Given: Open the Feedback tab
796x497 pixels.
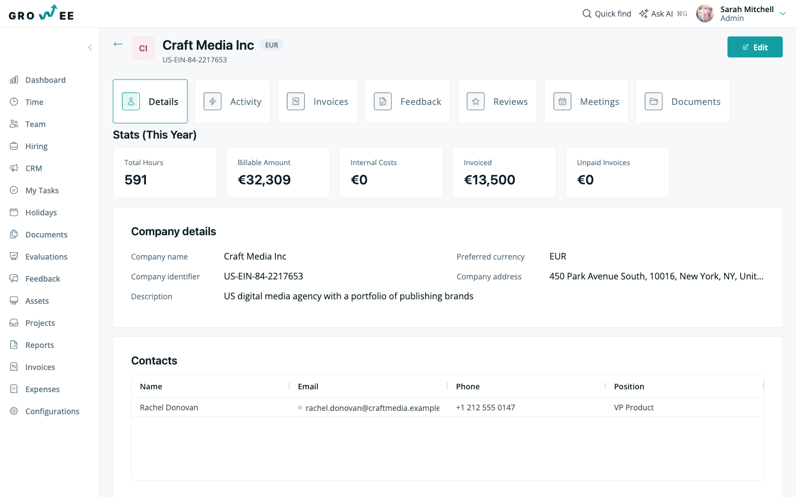Looking at the screenshot, I should coord(407,101).
